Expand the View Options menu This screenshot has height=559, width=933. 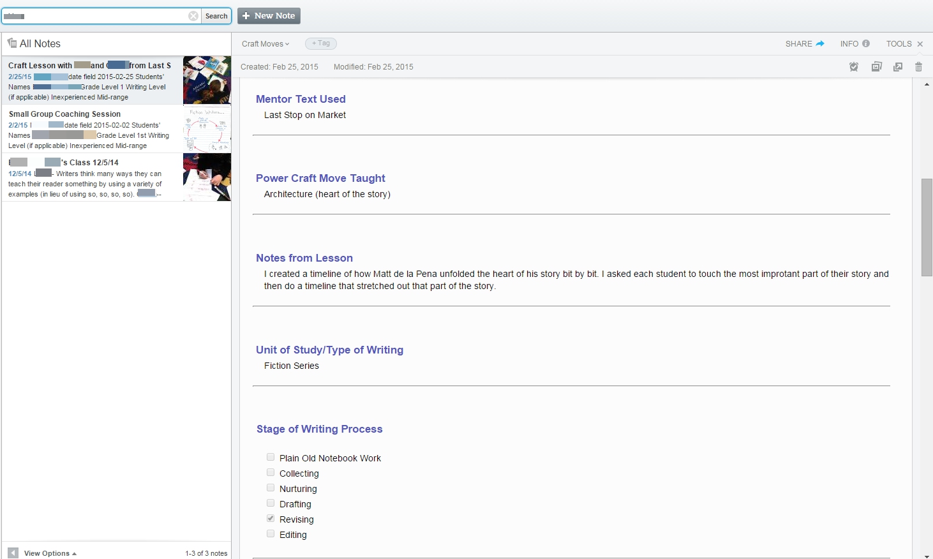[50, 553]
